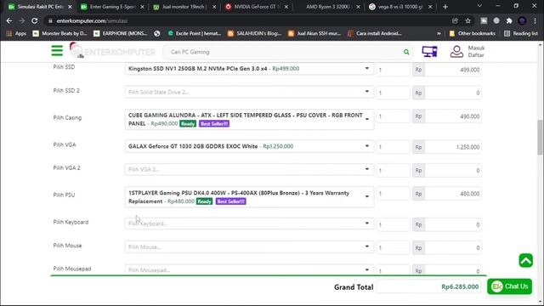The width and height of the screenshot is (544, 306).
Task: Click the VGA quantity field
Action: (x=393, y=147)
